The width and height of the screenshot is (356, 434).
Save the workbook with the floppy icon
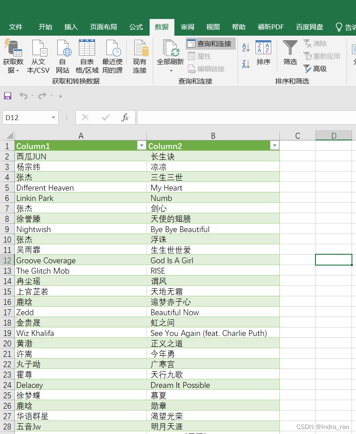(8, 96)
